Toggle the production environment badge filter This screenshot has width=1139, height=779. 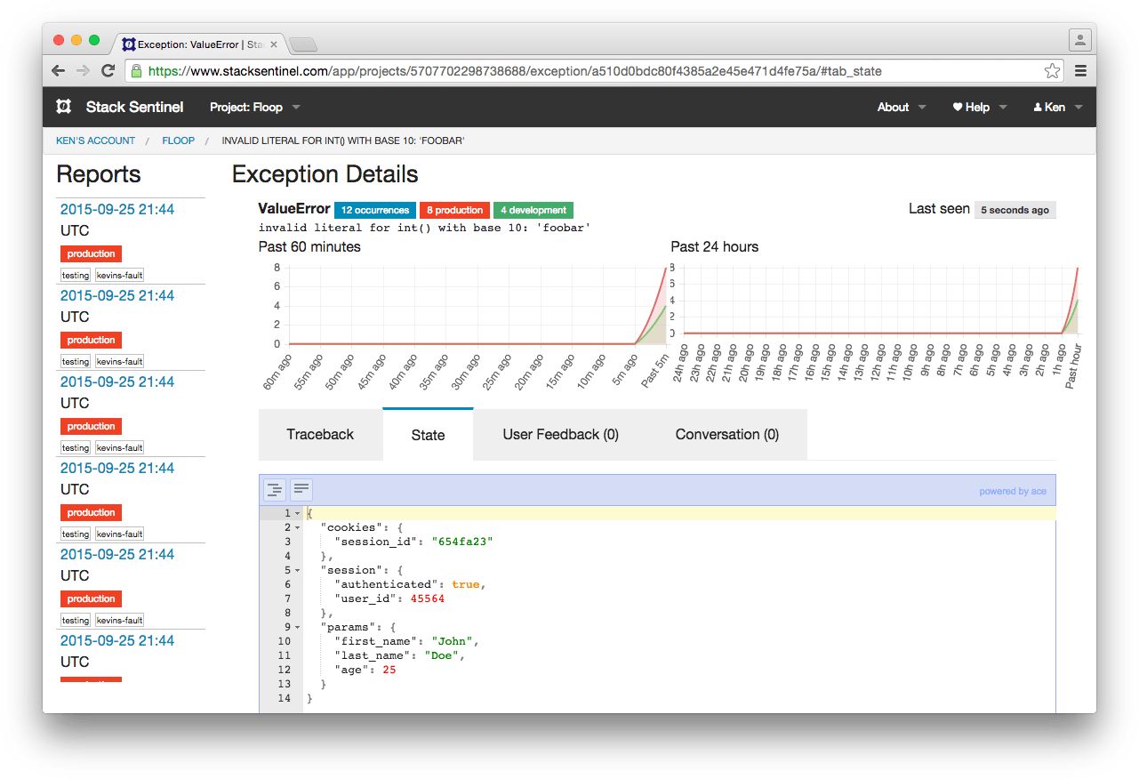(90, 253)
